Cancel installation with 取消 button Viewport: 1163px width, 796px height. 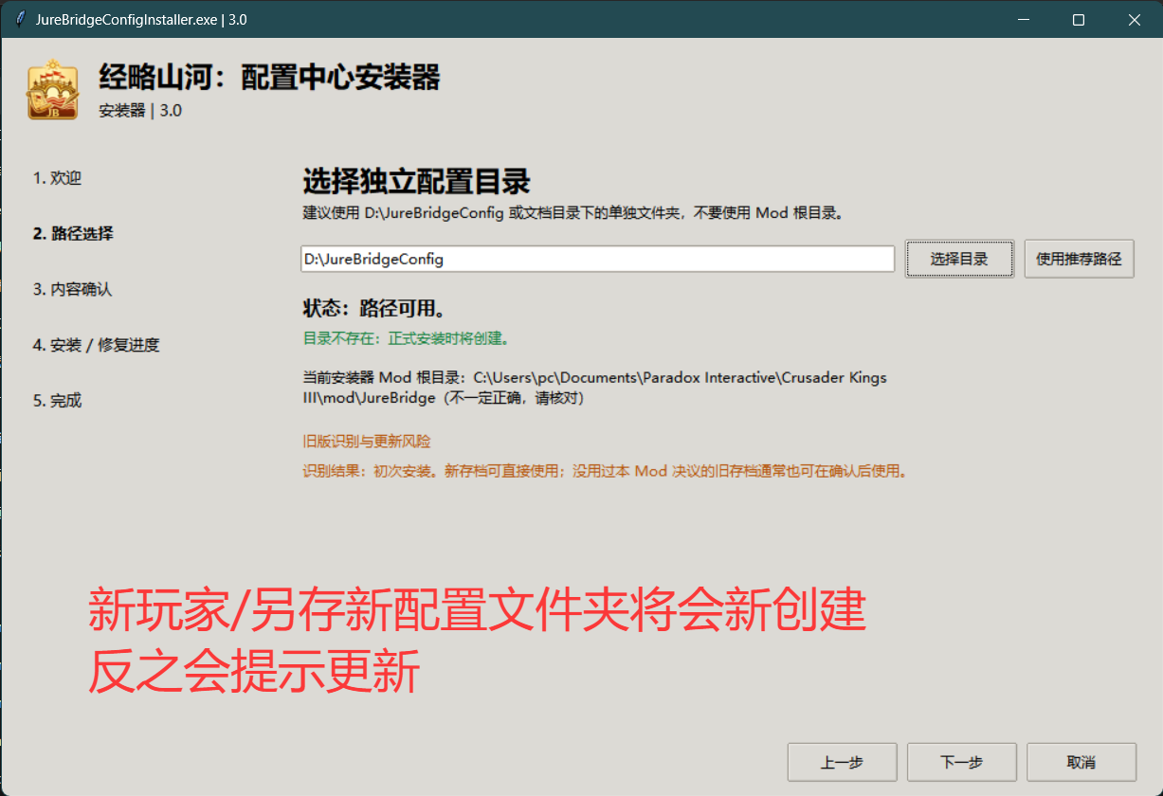point(1081,763)
